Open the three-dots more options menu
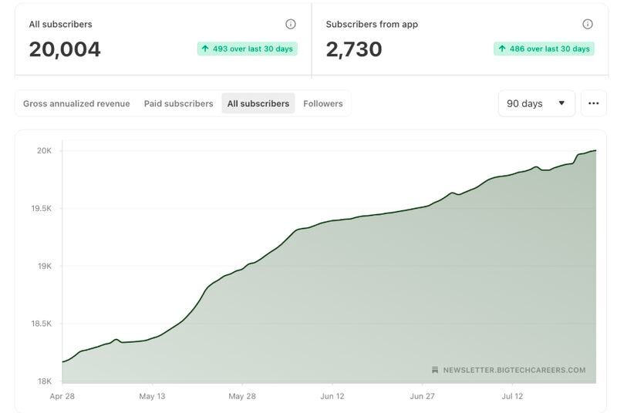 [x=593, y=103]
